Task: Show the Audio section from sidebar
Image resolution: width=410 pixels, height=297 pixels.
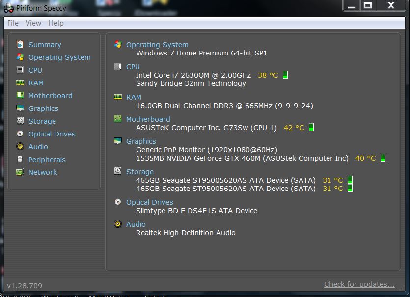Action: coord(38,147)
